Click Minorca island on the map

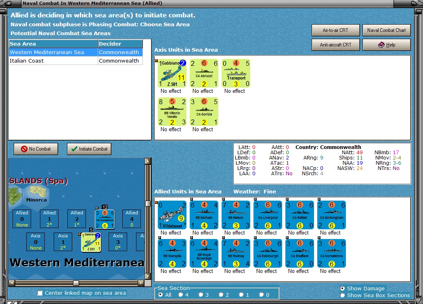[x=38, y=191]
